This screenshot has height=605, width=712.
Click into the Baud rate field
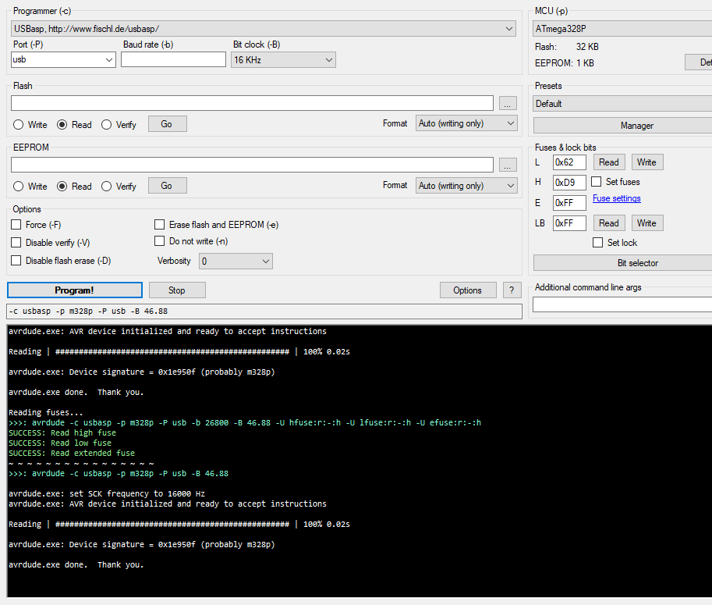click(172, 59)
